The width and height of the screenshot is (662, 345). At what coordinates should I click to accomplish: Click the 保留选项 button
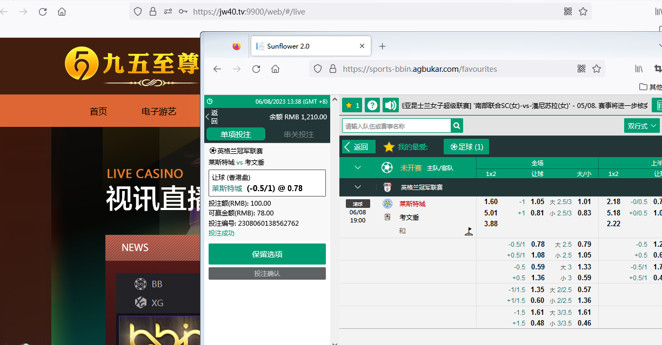tap(267, 254)
